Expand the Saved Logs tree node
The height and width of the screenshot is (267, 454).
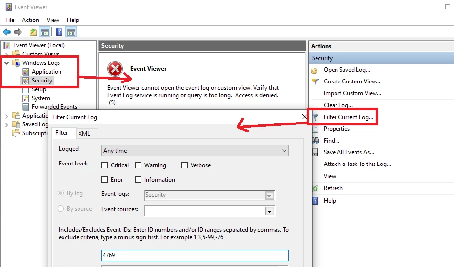7,124
